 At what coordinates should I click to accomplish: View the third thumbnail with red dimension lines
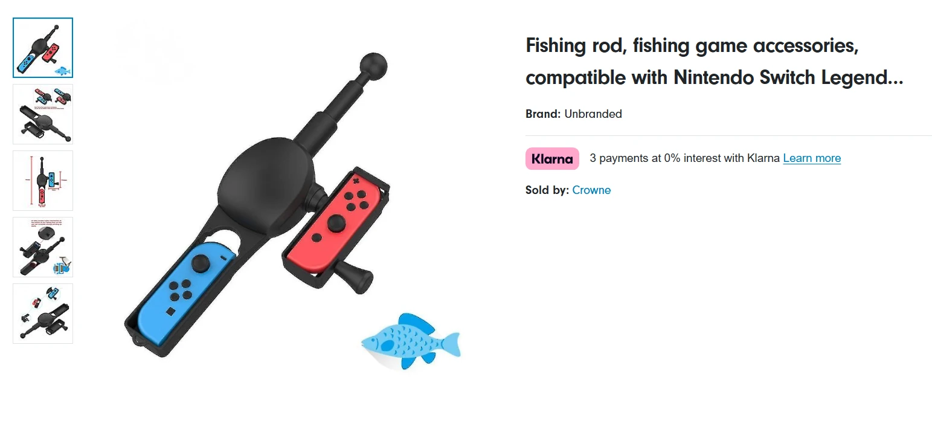pyautogui.click(x=43, y=181)
